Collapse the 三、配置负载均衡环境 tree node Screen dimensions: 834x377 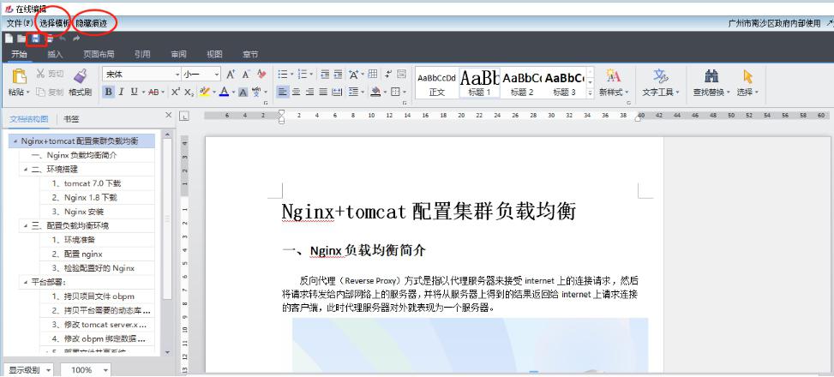click(25, 225)
